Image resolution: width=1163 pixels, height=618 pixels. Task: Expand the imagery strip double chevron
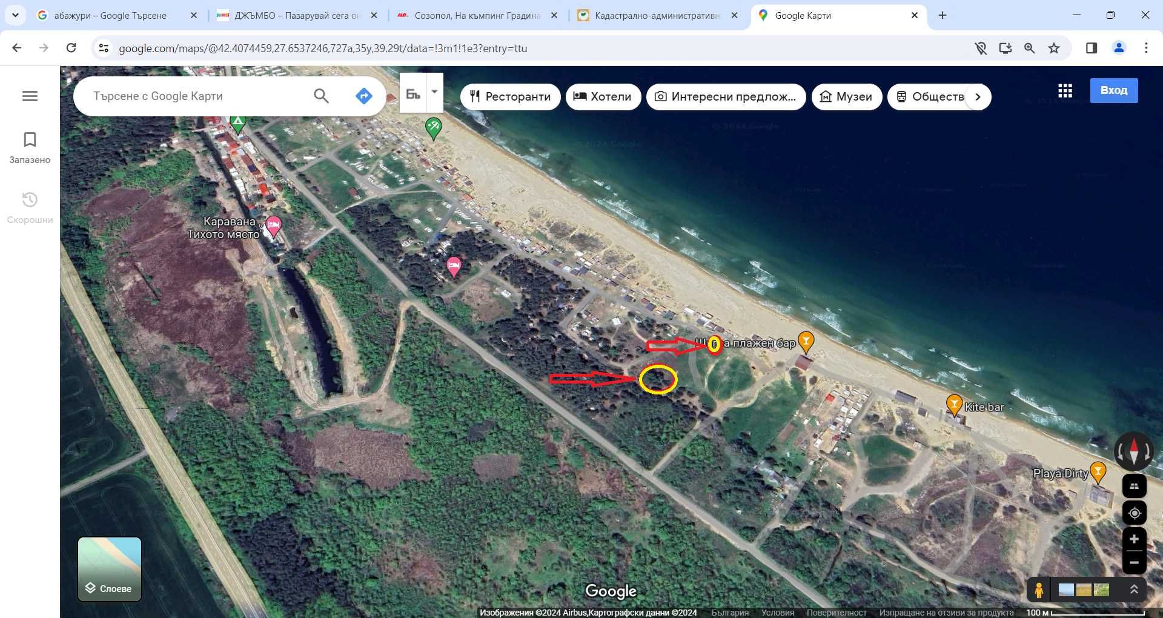[x=1134, y=590]
